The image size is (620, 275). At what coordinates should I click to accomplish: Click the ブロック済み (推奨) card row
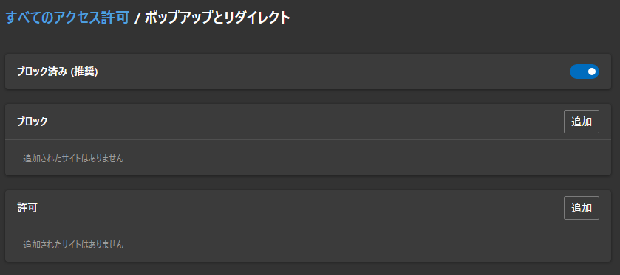tap(308, 72)
